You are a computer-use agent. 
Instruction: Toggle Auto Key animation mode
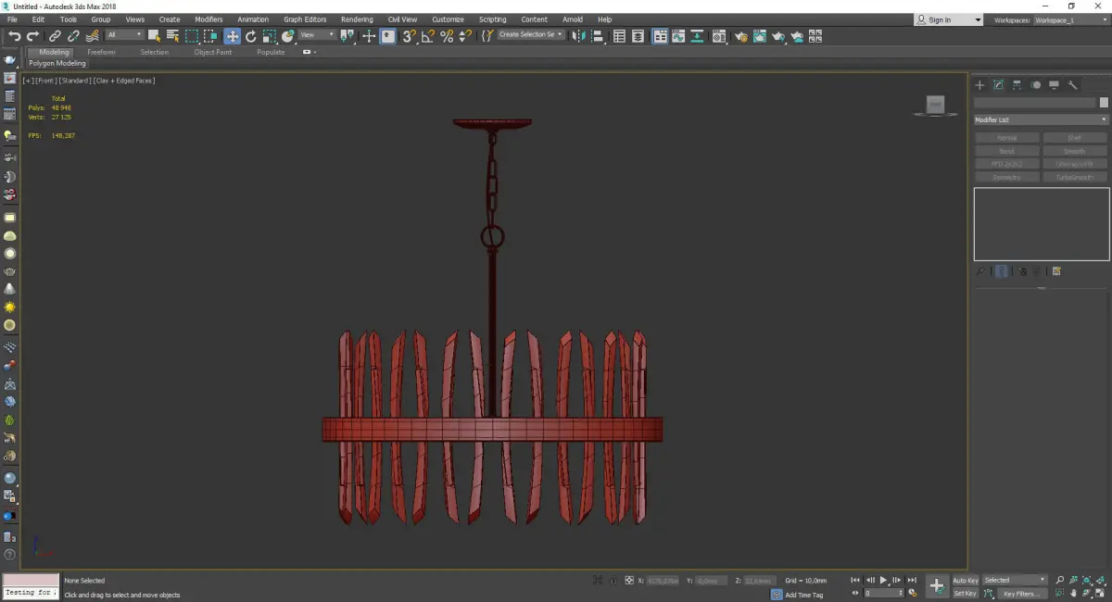pos(965,581)
